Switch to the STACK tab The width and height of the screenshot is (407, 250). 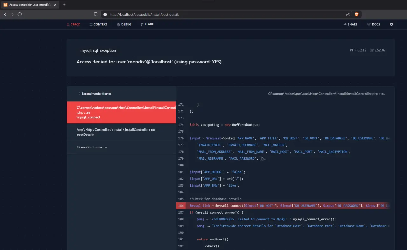(73, 24)
